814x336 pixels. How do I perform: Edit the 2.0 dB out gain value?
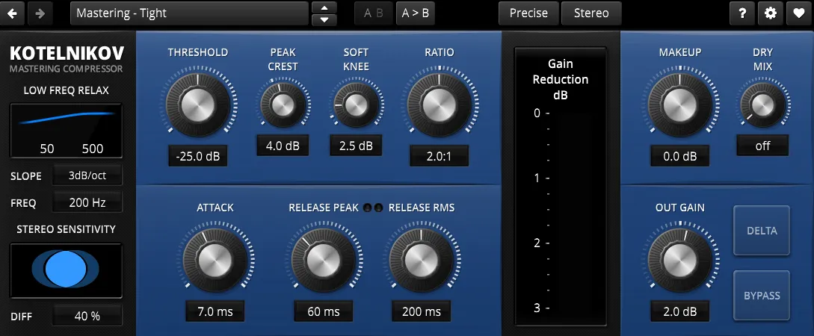(x=680, y=311)
